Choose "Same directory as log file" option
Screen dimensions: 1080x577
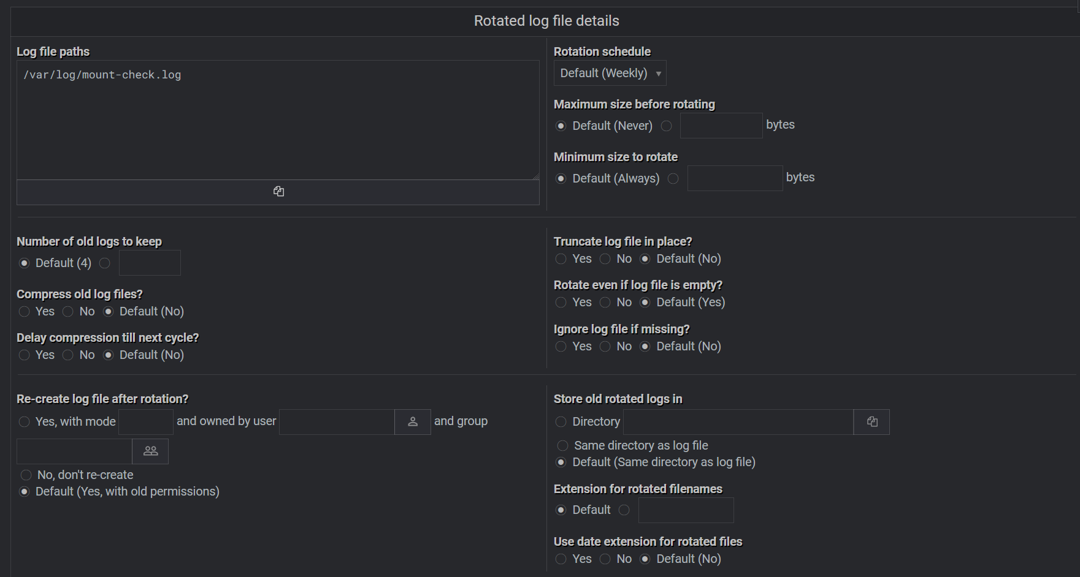[x=562, y=446]
